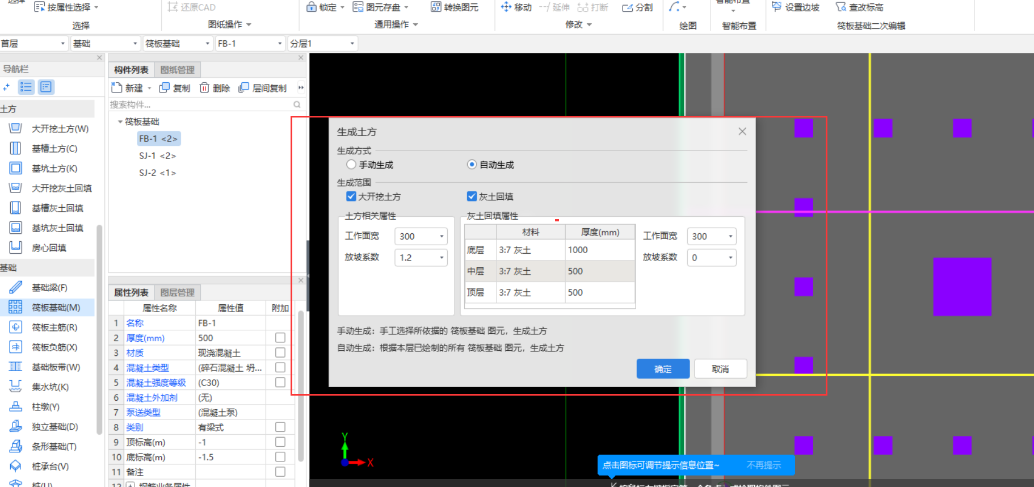Select 基槽土方(C) tool
This screenshot has height=487, width=1034.
coord(54,149)
